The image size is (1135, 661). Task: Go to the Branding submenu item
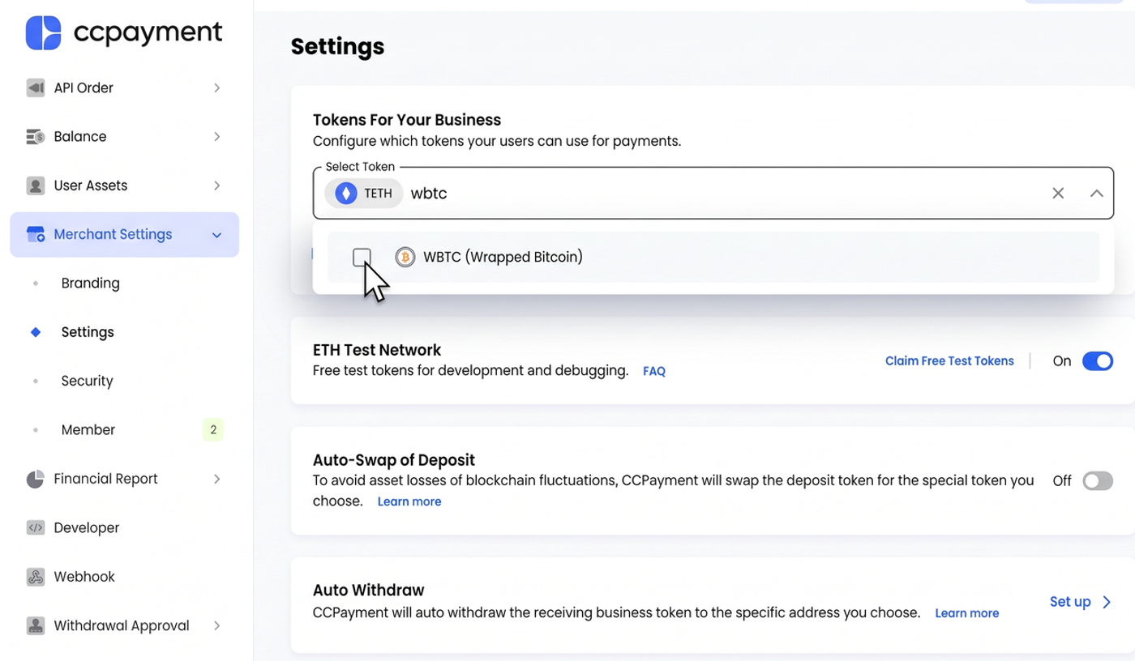(x=90, y=284)
